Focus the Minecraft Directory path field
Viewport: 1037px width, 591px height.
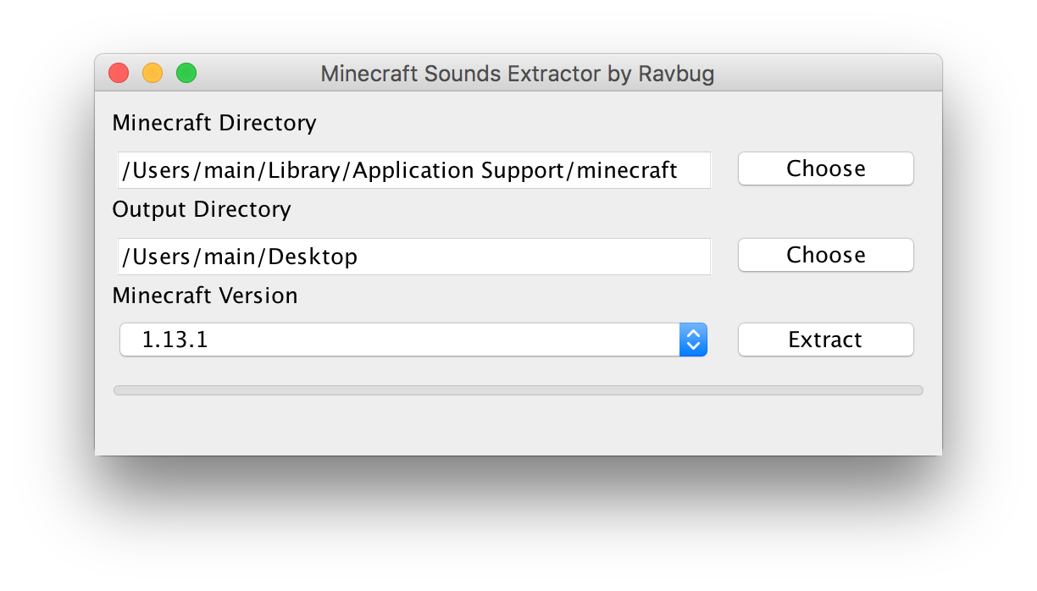(x=413, y=170)
